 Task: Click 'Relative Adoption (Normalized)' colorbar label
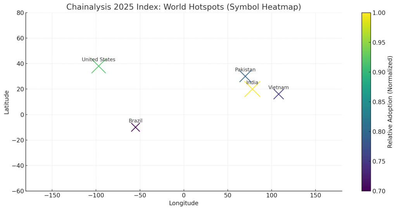(390, 102)
